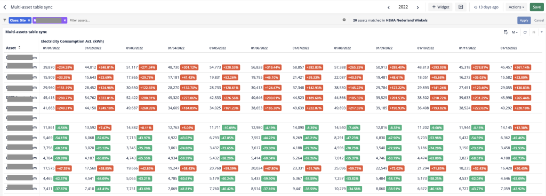Click the Multi-assets table sync widget title
The width and height of the screenshot is (546, 196).
26,32
